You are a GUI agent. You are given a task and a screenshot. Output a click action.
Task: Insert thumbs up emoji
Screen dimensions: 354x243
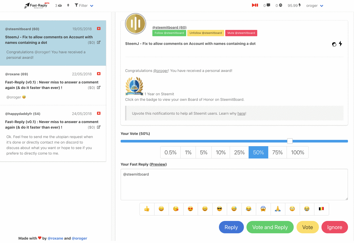click(147, 209)
